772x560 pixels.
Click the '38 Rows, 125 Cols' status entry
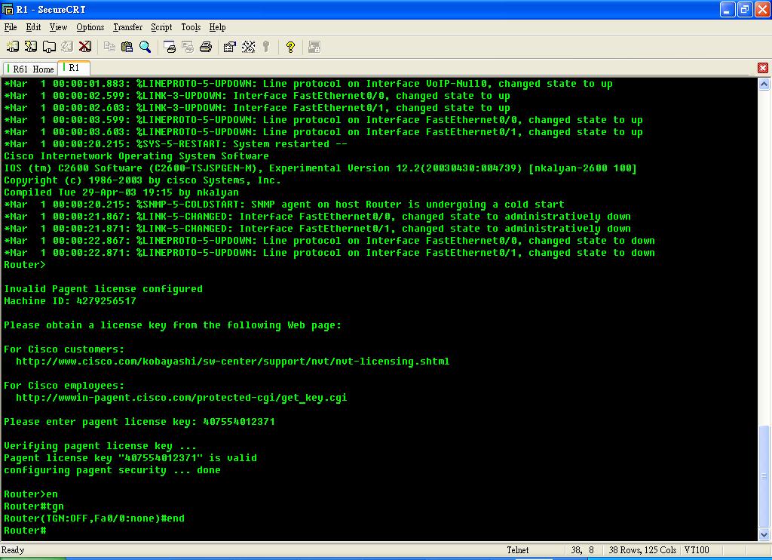pyautogui.click(x=642, y=550)
